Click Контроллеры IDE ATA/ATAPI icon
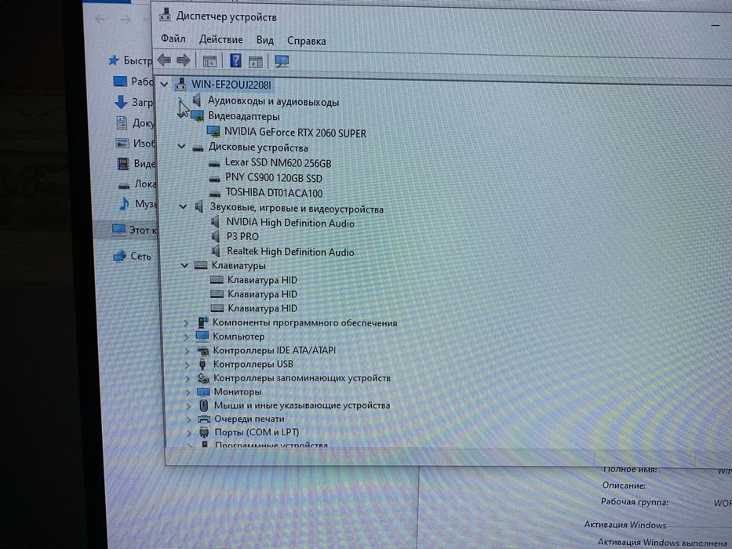The width and height of the screenshot is (732, 549). (x=202, y=350)
